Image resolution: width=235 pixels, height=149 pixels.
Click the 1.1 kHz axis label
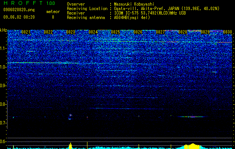pyautogui.click(x=3, y=48)
